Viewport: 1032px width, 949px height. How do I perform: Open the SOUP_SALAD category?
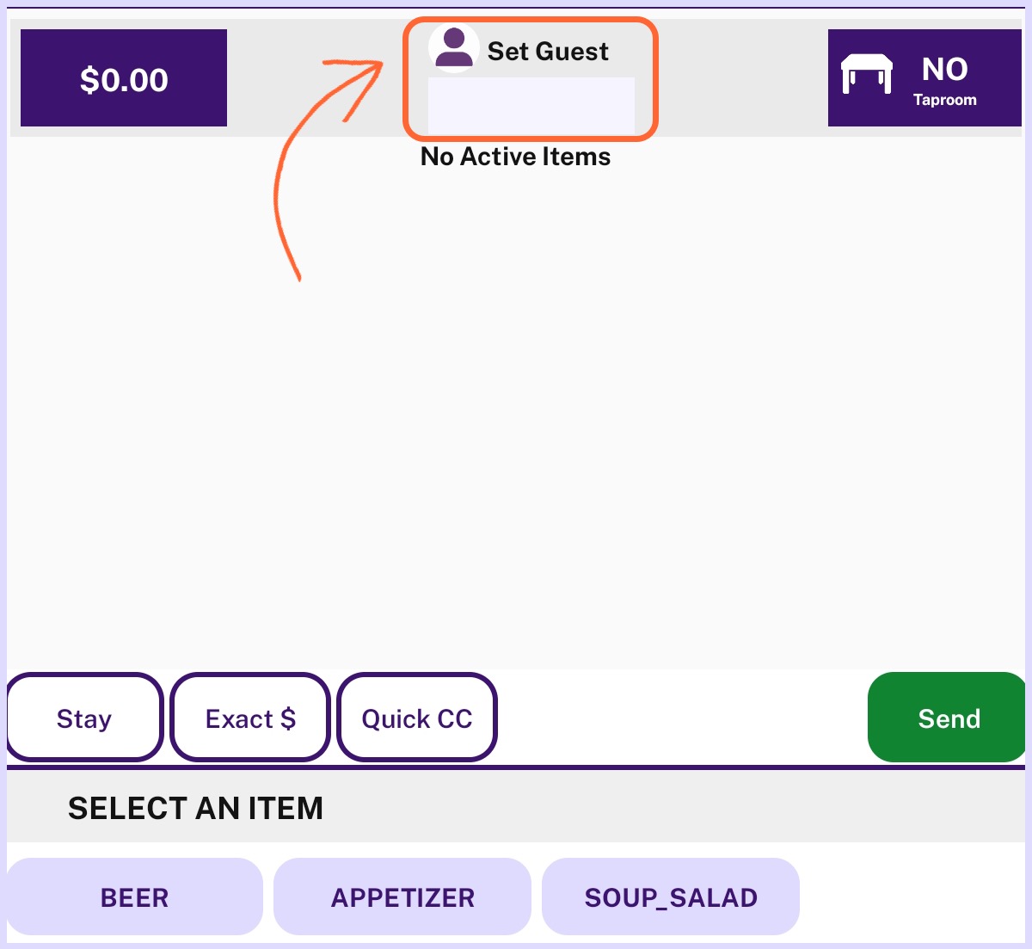click(671, 897)
